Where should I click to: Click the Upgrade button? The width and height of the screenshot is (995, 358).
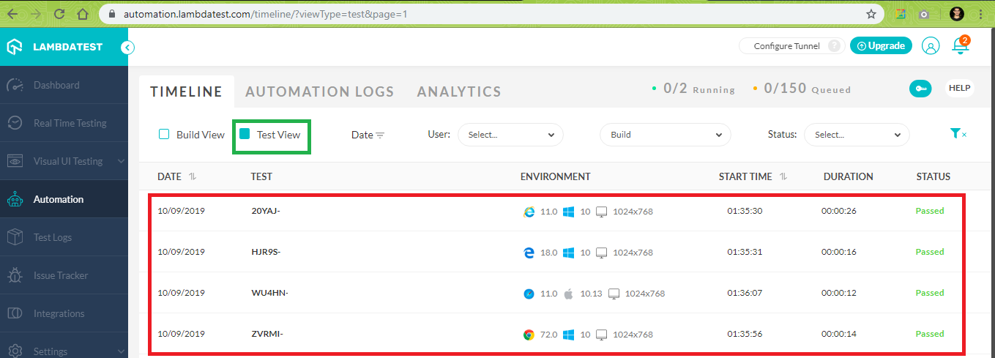881,45
